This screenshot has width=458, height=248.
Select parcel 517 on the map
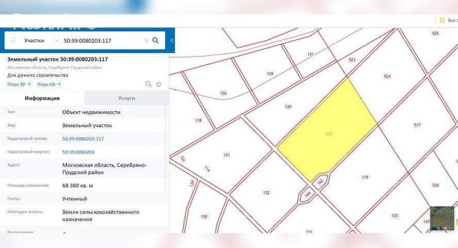417,125
